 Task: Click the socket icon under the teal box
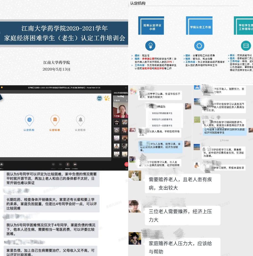[245, 45]
